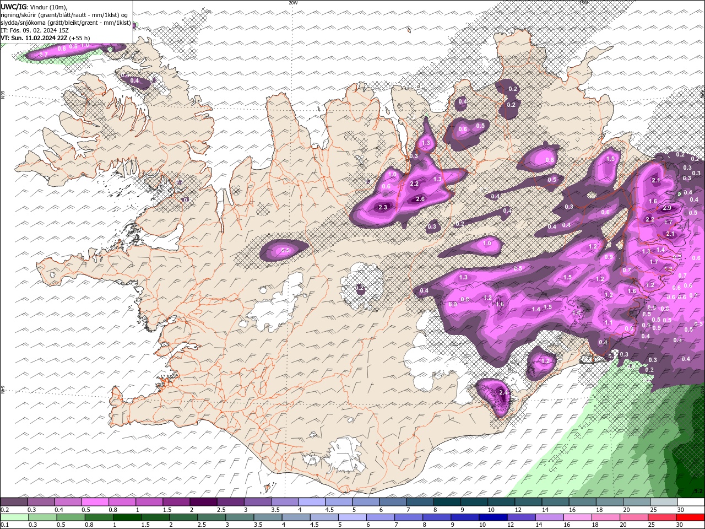Image resolution: width=705 pixels, height=529 pixels.
Task: Click the 'VT: Sun. 11.02.2024 22Z' valid time
Action: 34,38
